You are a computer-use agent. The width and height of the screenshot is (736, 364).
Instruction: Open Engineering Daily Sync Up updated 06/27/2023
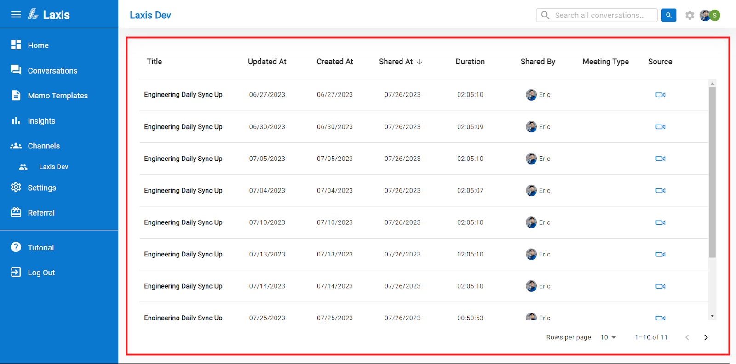pos(183,95)
